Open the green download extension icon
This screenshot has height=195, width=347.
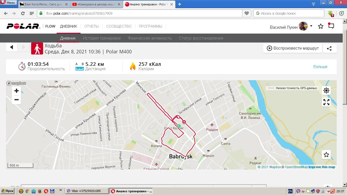click(331, 14)
